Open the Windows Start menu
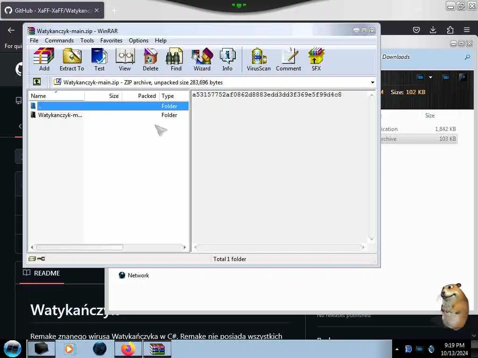The width and height of the screenshot is (478, 358). [12, 349]
